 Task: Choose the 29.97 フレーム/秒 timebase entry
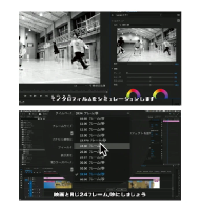[x=102, y=157]
